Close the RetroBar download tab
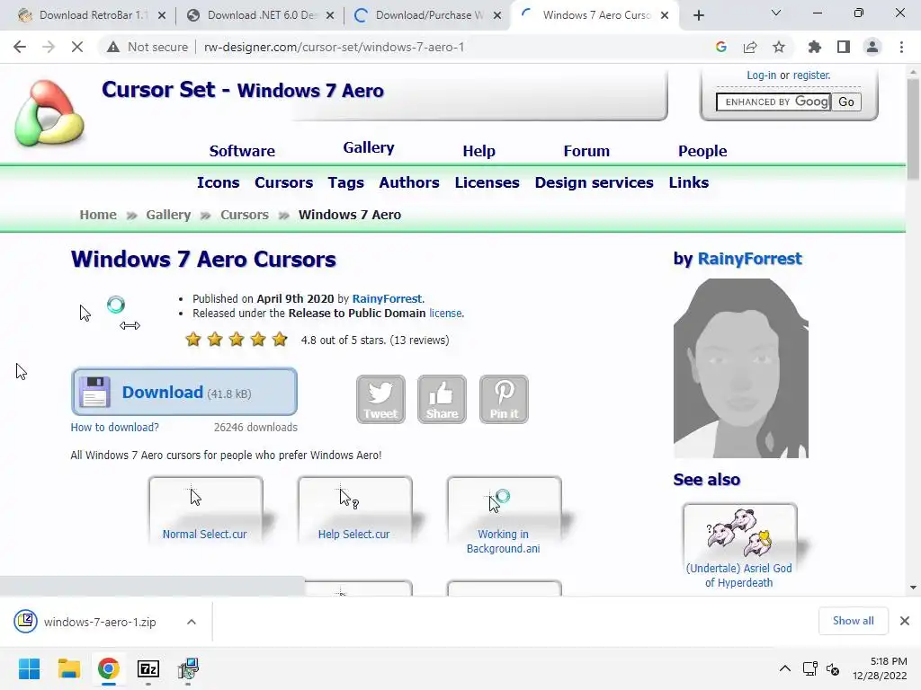921x690 pixels. pos(162,15)
